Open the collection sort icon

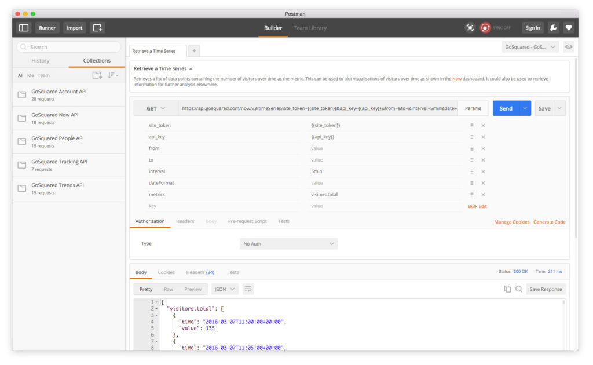(x=113, y=75)
